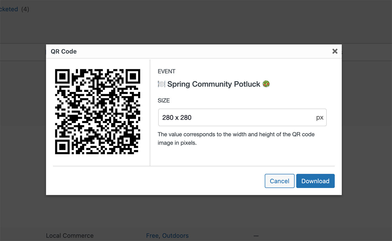The width and height of the screenshot is (392, 241).
Task: Click the Download button
Action: (315, 181)
